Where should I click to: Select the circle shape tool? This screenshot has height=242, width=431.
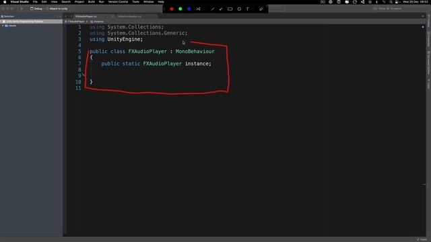[x=239, y=9]
